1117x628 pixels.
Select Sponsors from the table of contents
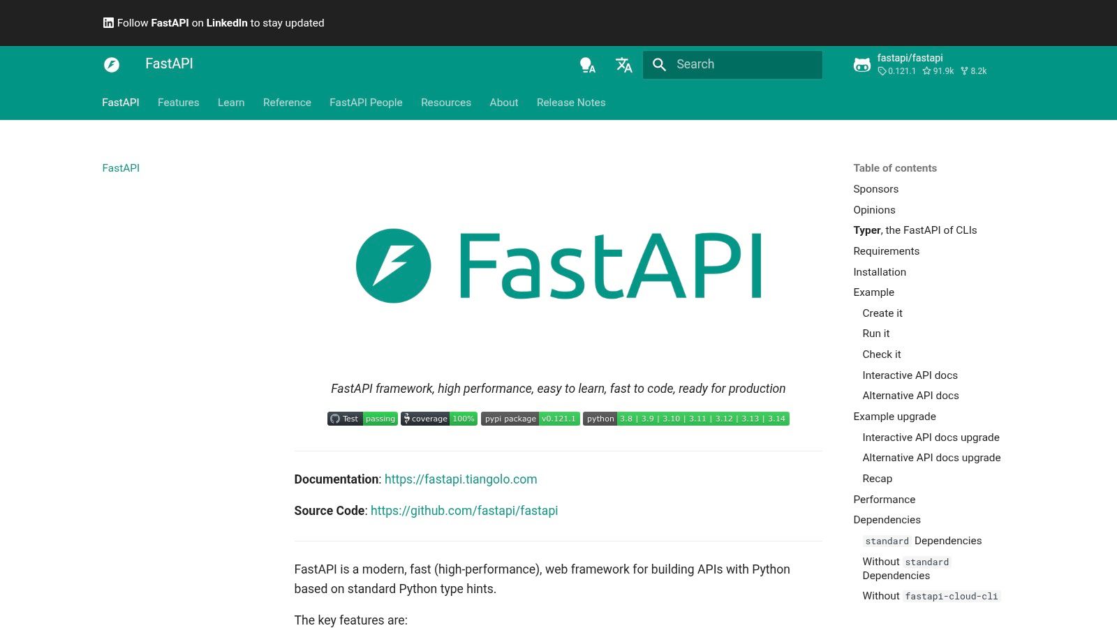click(x=875, y=188)
